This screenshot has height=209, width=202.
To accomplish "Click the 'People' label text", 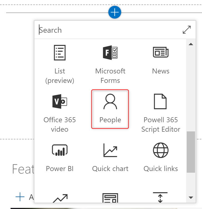I will 110,120.
